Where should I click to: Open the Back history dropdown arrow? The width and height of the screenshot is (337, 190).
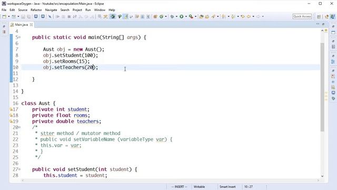(x=253, y=16)
